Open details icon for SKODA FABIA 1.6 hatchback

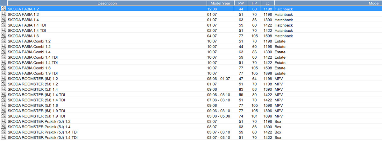tap(3, 36)
